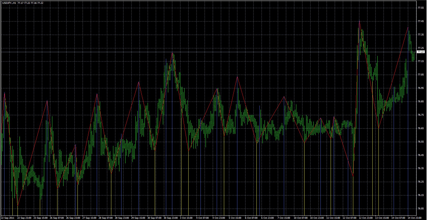Click the current price label 77.22
This screenshot has height=220, width=427.
click(421, 52)
